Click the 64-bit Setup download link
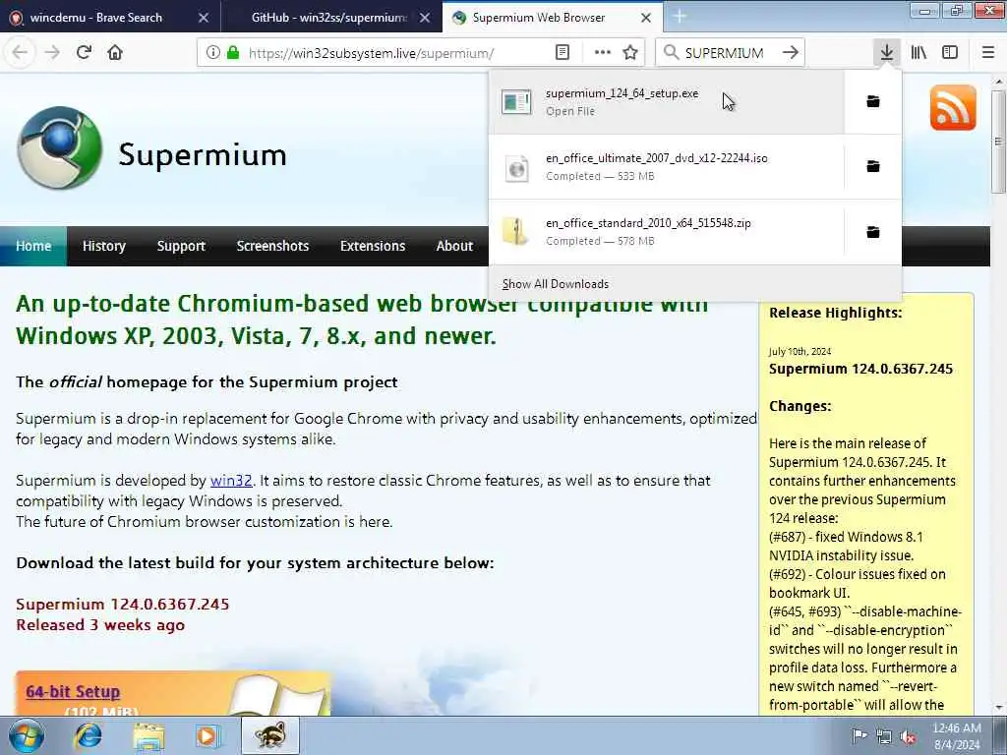 (73, 691)
